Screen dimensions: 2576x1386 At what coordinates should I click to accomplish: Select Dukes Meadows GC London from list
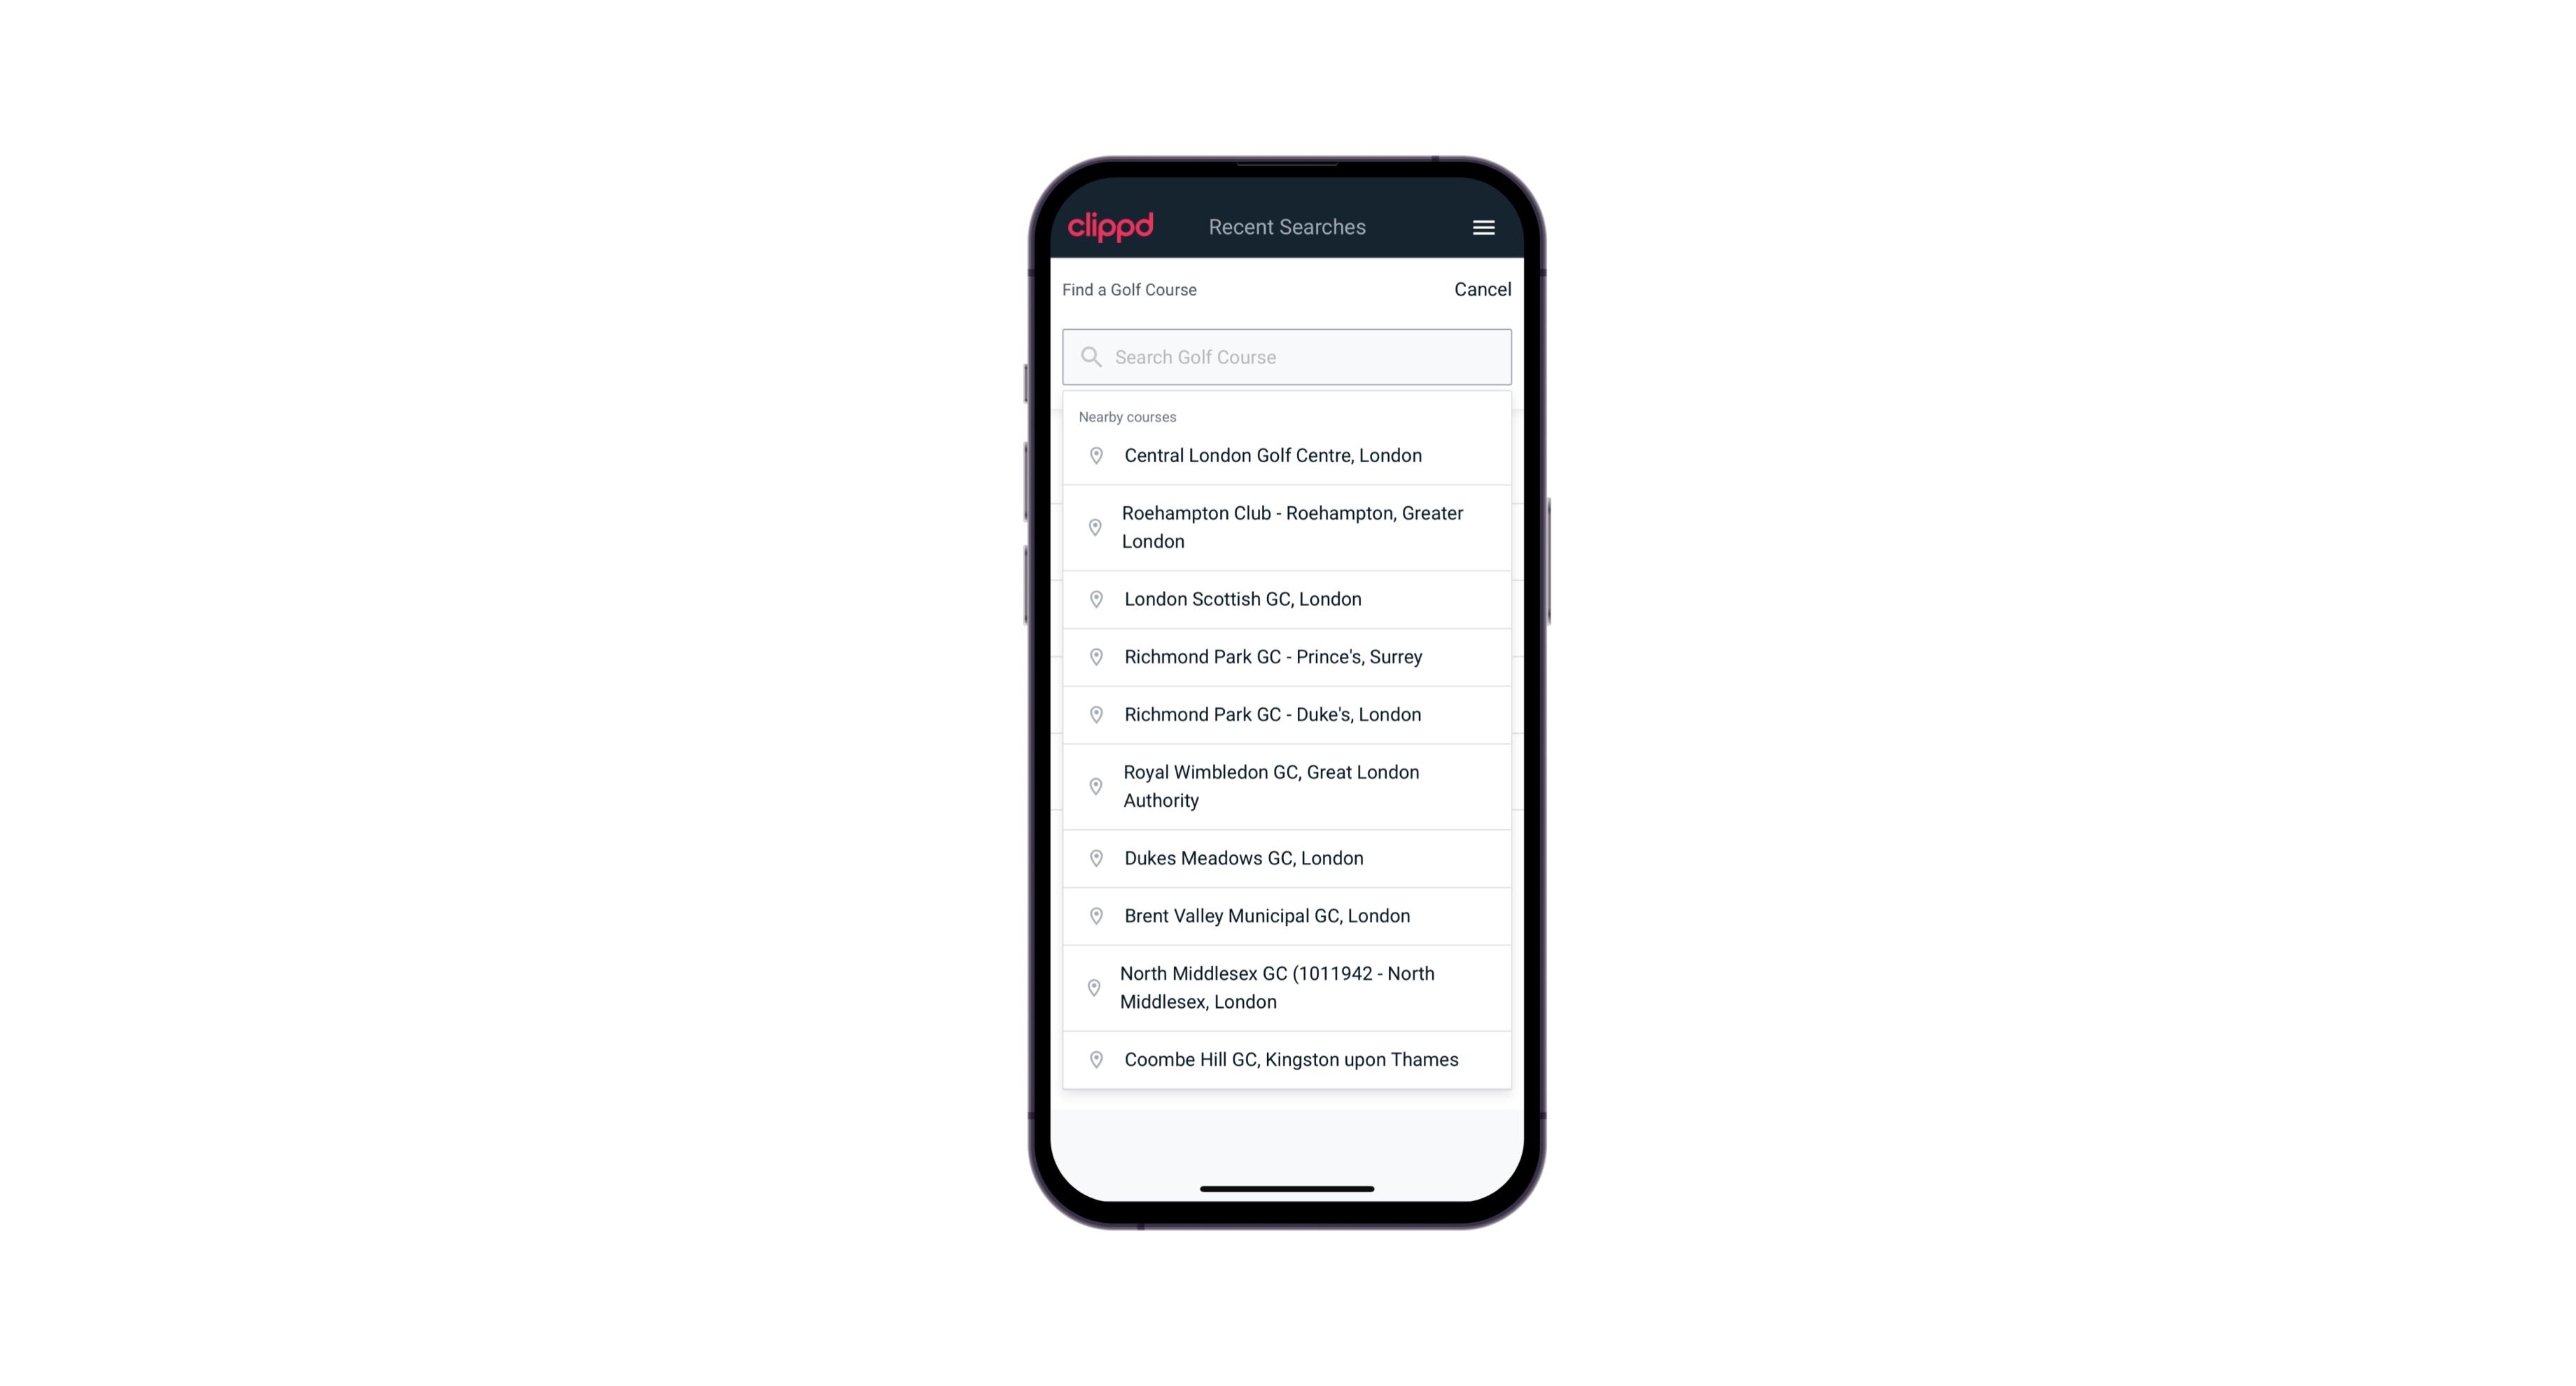pos(1287,857)
